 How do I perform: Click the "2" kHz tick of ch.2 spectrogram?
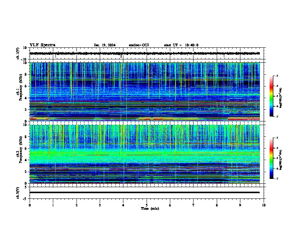pos(26,172)
